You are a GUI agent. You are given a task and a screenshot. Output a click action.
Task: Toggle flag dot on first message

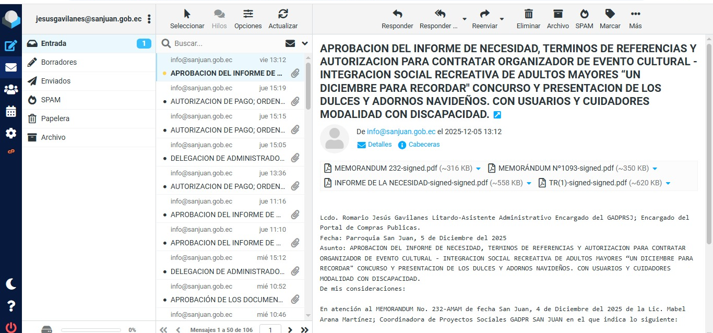(x=165, y=74)
